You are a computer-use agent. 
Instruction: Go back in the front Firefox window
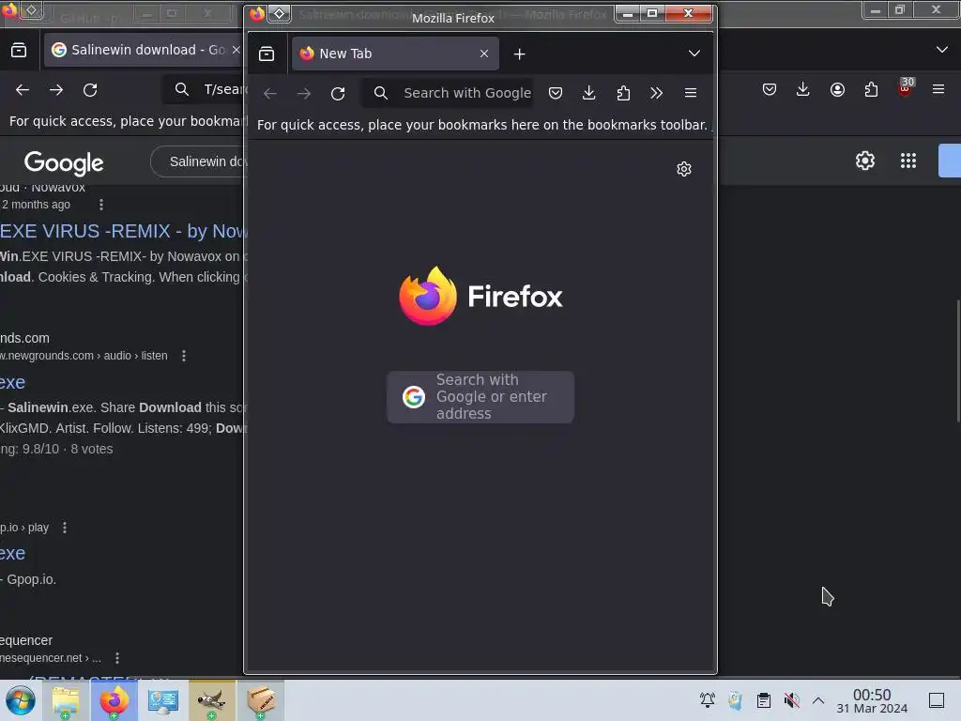pyautogui.click(x=269, y=93)
